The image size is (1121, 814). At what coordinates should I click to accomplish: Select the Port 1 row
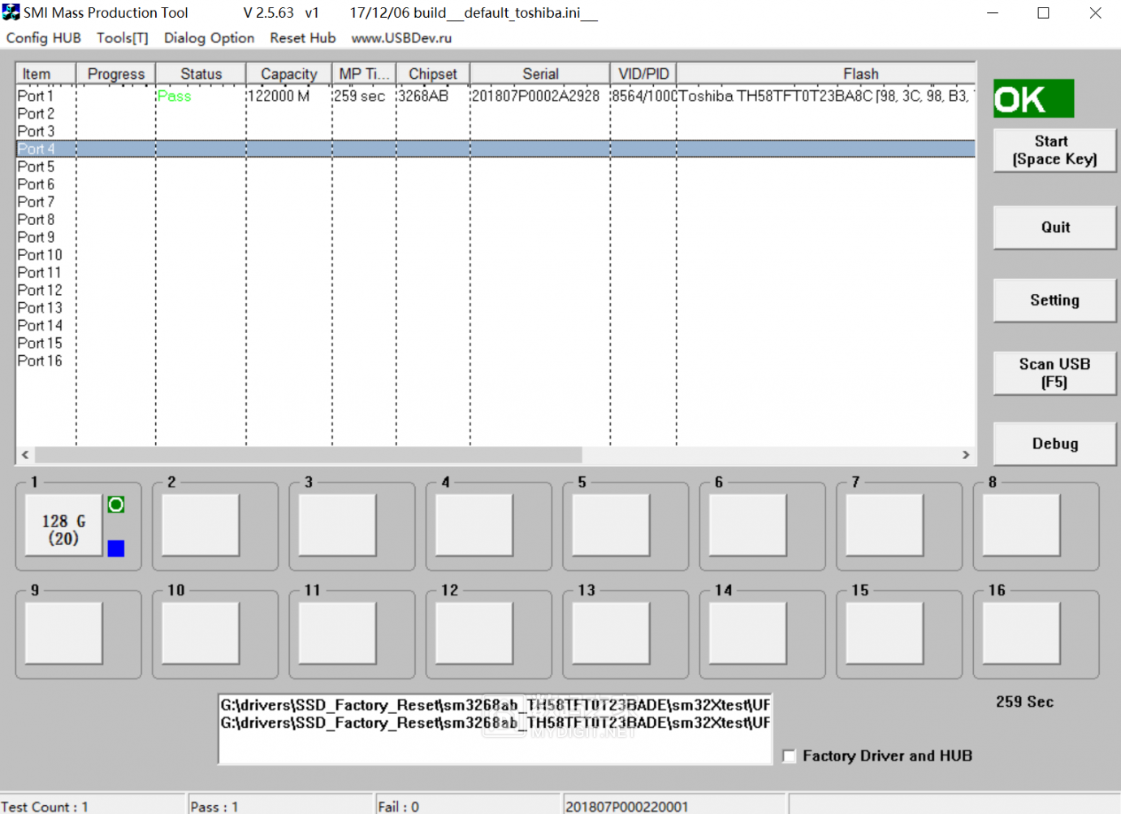[496, 96]
